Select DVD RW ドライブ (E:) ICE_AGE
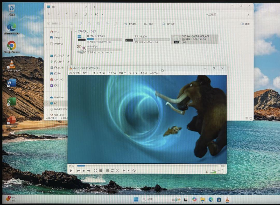This screenshot has height=205, width=280. tap(195, 39)
